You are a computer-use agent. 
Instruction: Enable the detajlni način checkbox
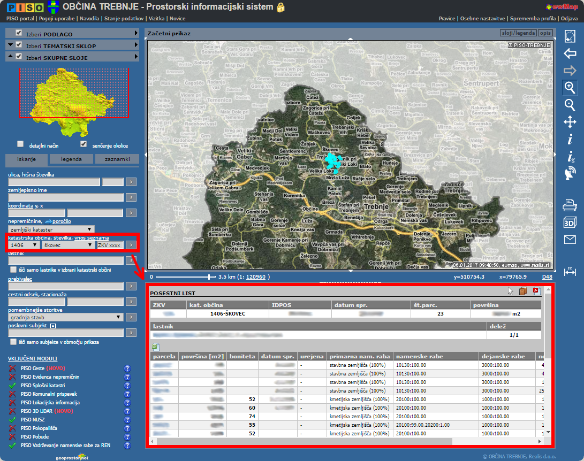tap(21, 144)
